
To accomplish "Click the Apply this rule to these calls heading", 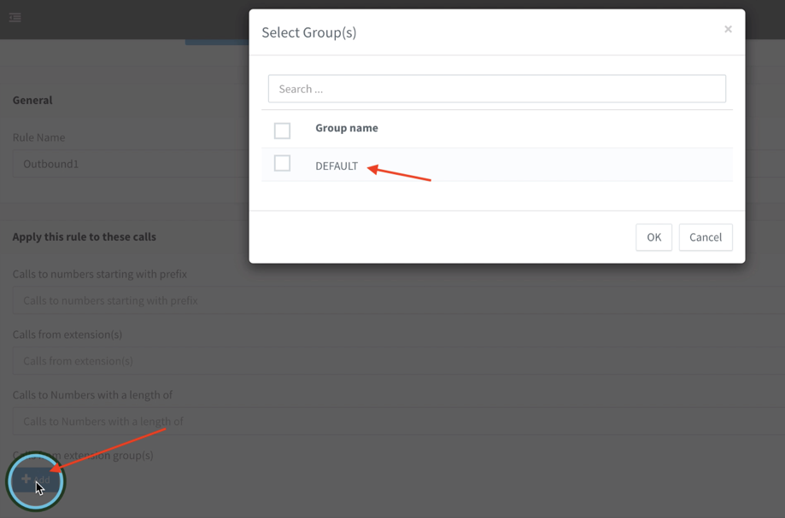I will pyautogui.click(x=84, y=236).
